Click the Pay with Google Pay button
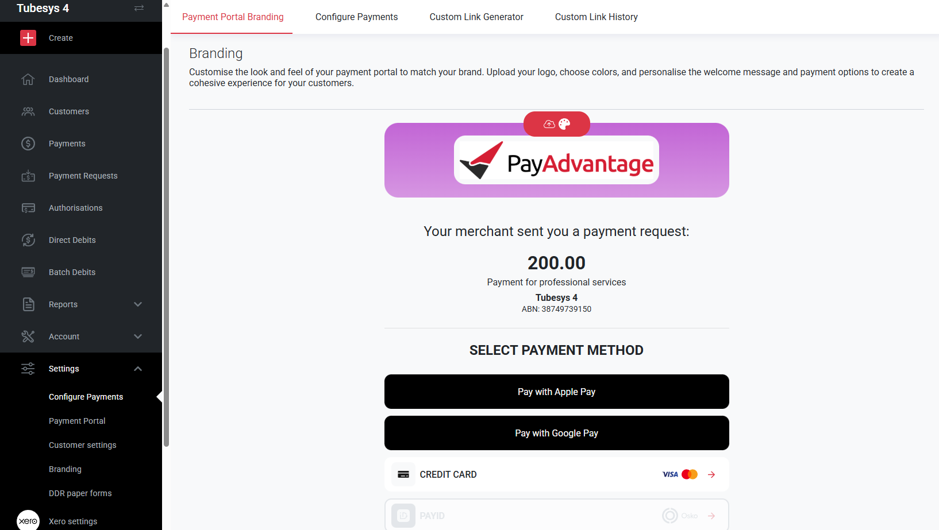The image size is (939, 530). pos(556,433)
